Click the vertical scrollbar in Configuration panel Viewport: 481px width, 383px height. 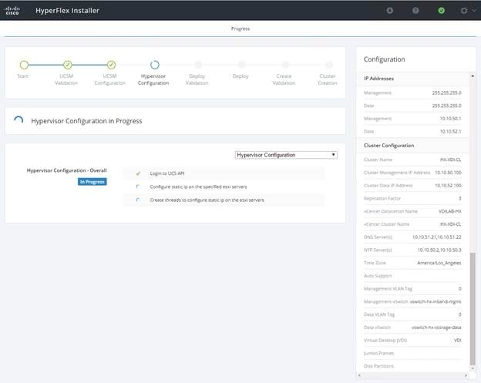(x=473, y=308)
